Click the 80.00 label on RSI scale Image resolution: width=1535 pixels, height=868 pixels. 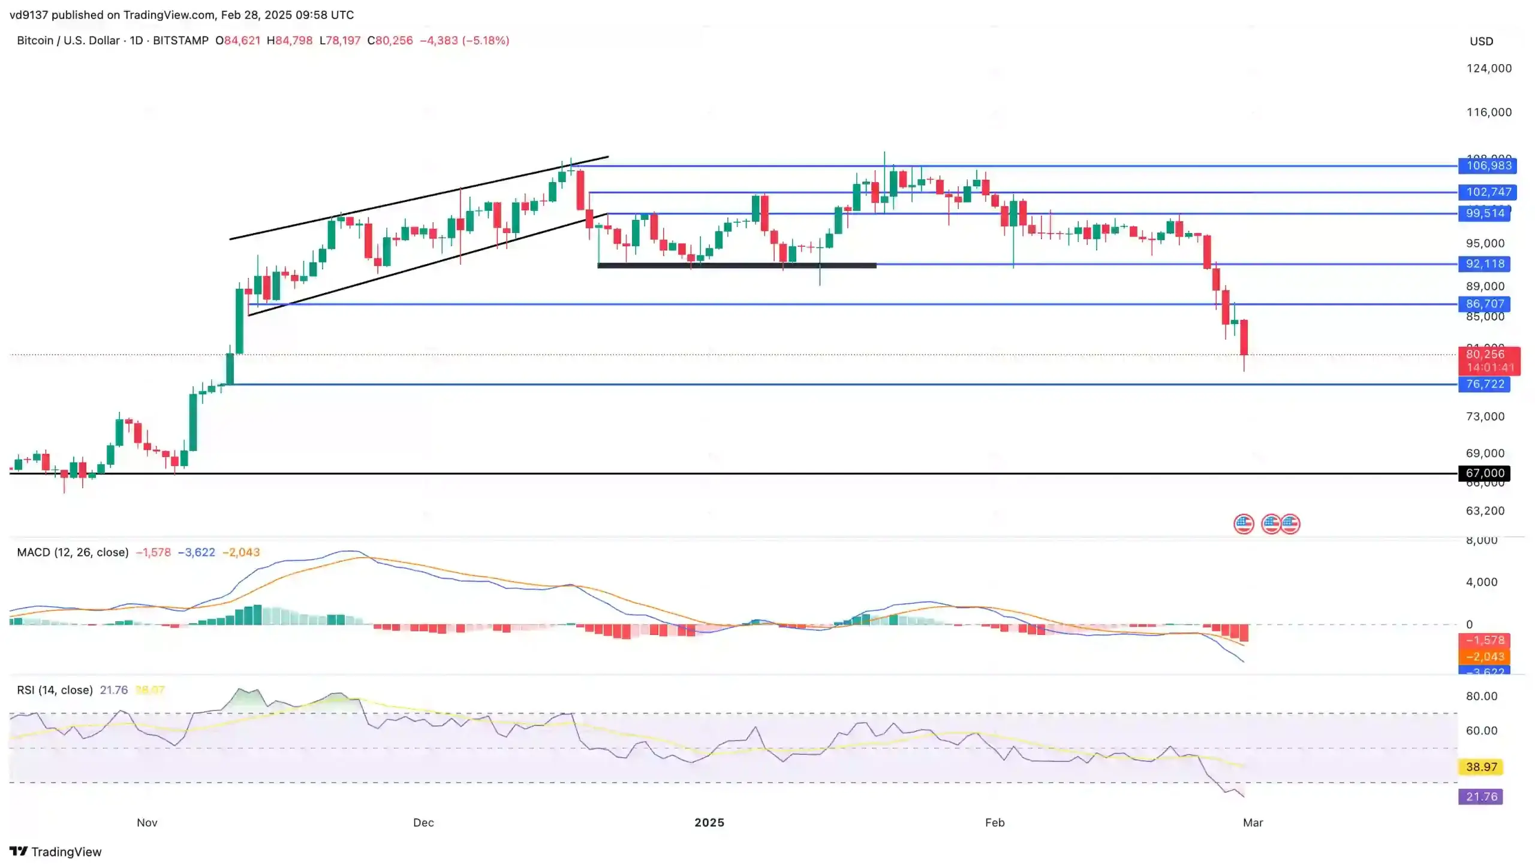coord(1482,696)
